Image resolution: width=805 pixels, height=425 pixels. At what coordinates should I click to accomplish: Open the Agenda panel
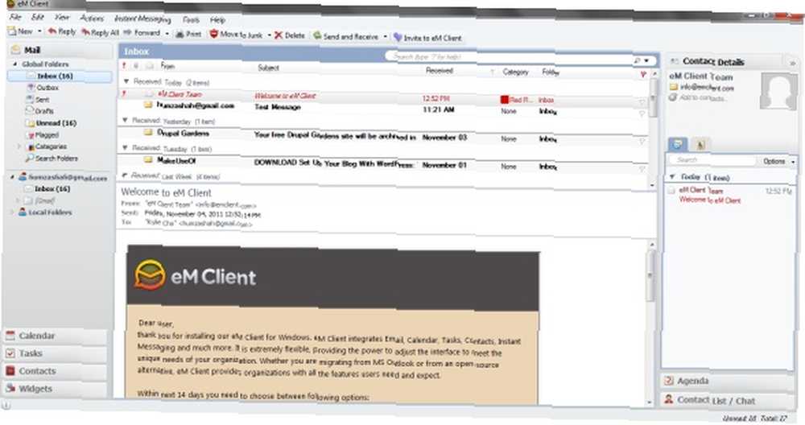coord(728,381)
